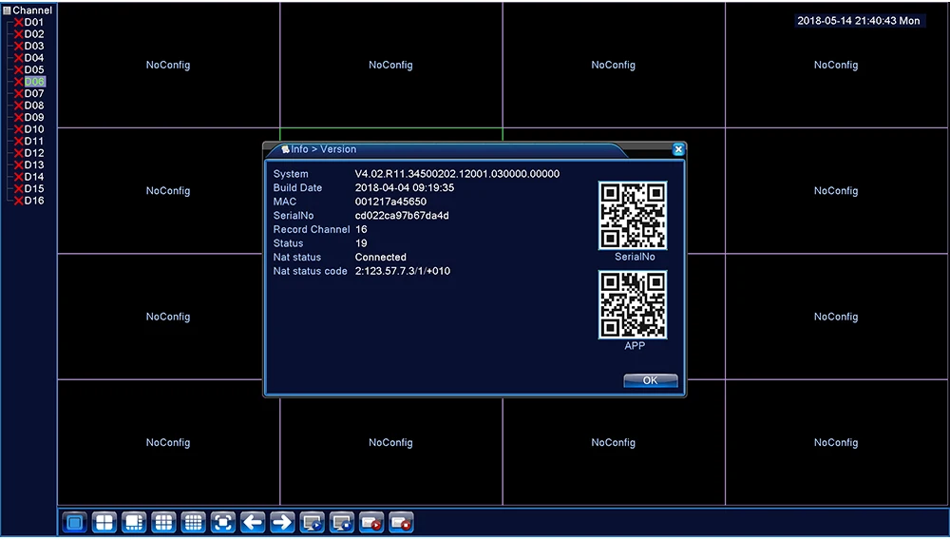Screen dimensions: 950x540
Task: Click build date 2018-04-04 09:19:35
Action: click(404, 188)
